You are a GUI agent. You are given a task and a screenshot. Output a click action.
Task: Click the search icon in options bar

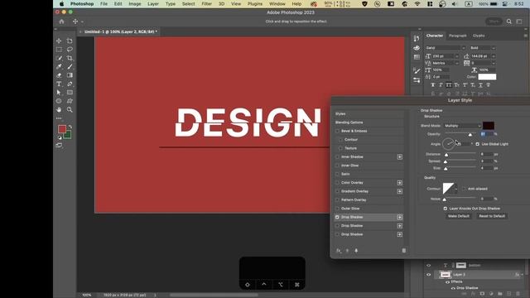click(509, 22)
